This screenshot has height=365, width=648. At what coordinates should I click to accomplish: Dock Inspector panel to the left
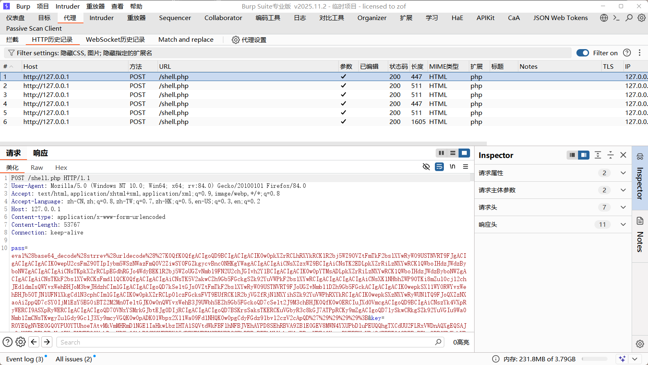(x=572, y=155)
